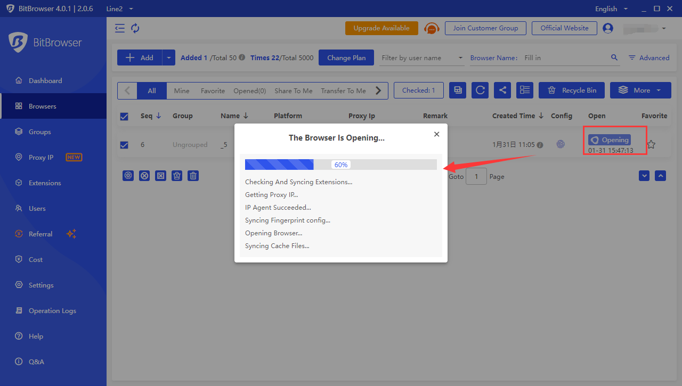Switch to the Opened(0) tab
682x386 pixels.
click(250, 91)
